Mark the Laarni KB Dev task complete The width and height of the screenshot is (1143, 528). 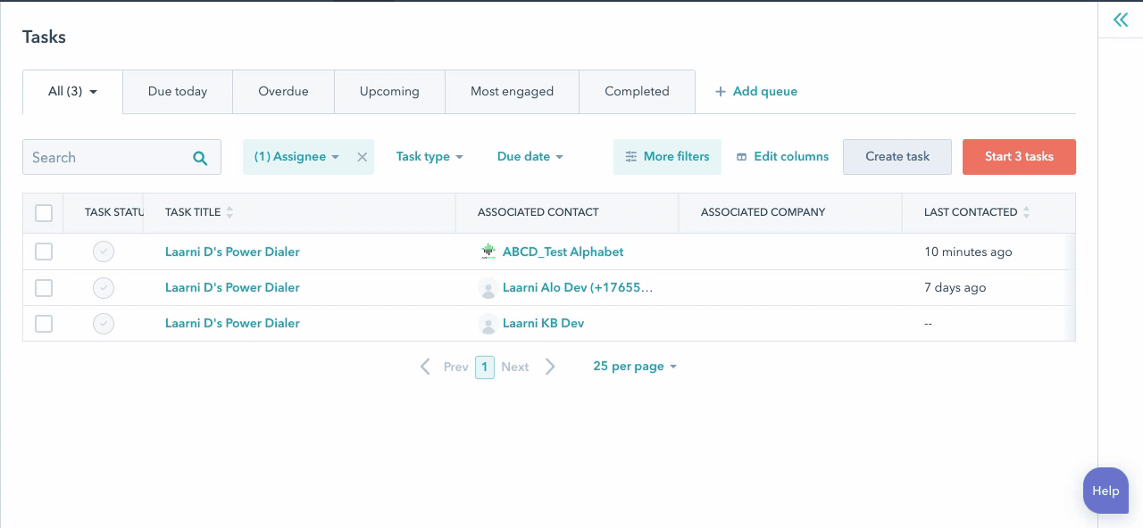[x=104, y=324]
